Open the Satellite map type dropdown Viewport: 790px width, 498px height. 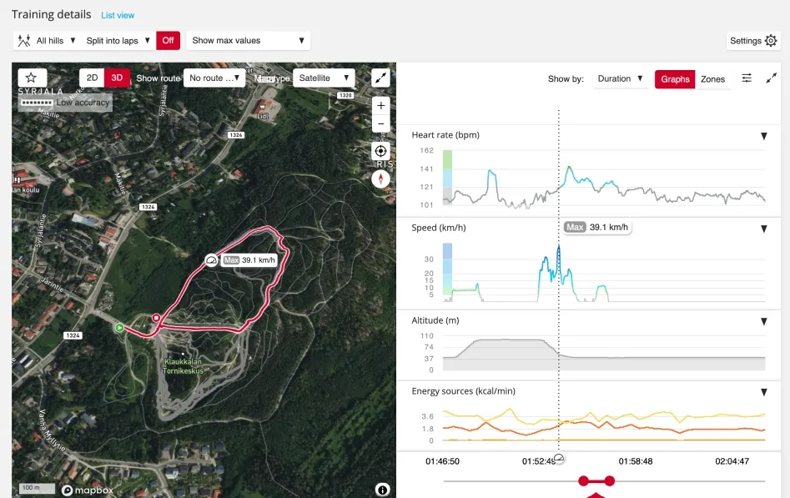(324, 78)
